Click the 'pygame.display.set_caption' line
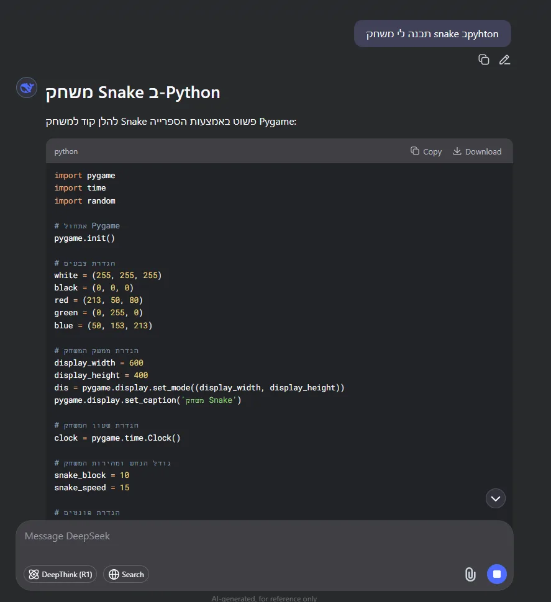Image resolution: width=551 pixels, height=602 pixels. 148,400
